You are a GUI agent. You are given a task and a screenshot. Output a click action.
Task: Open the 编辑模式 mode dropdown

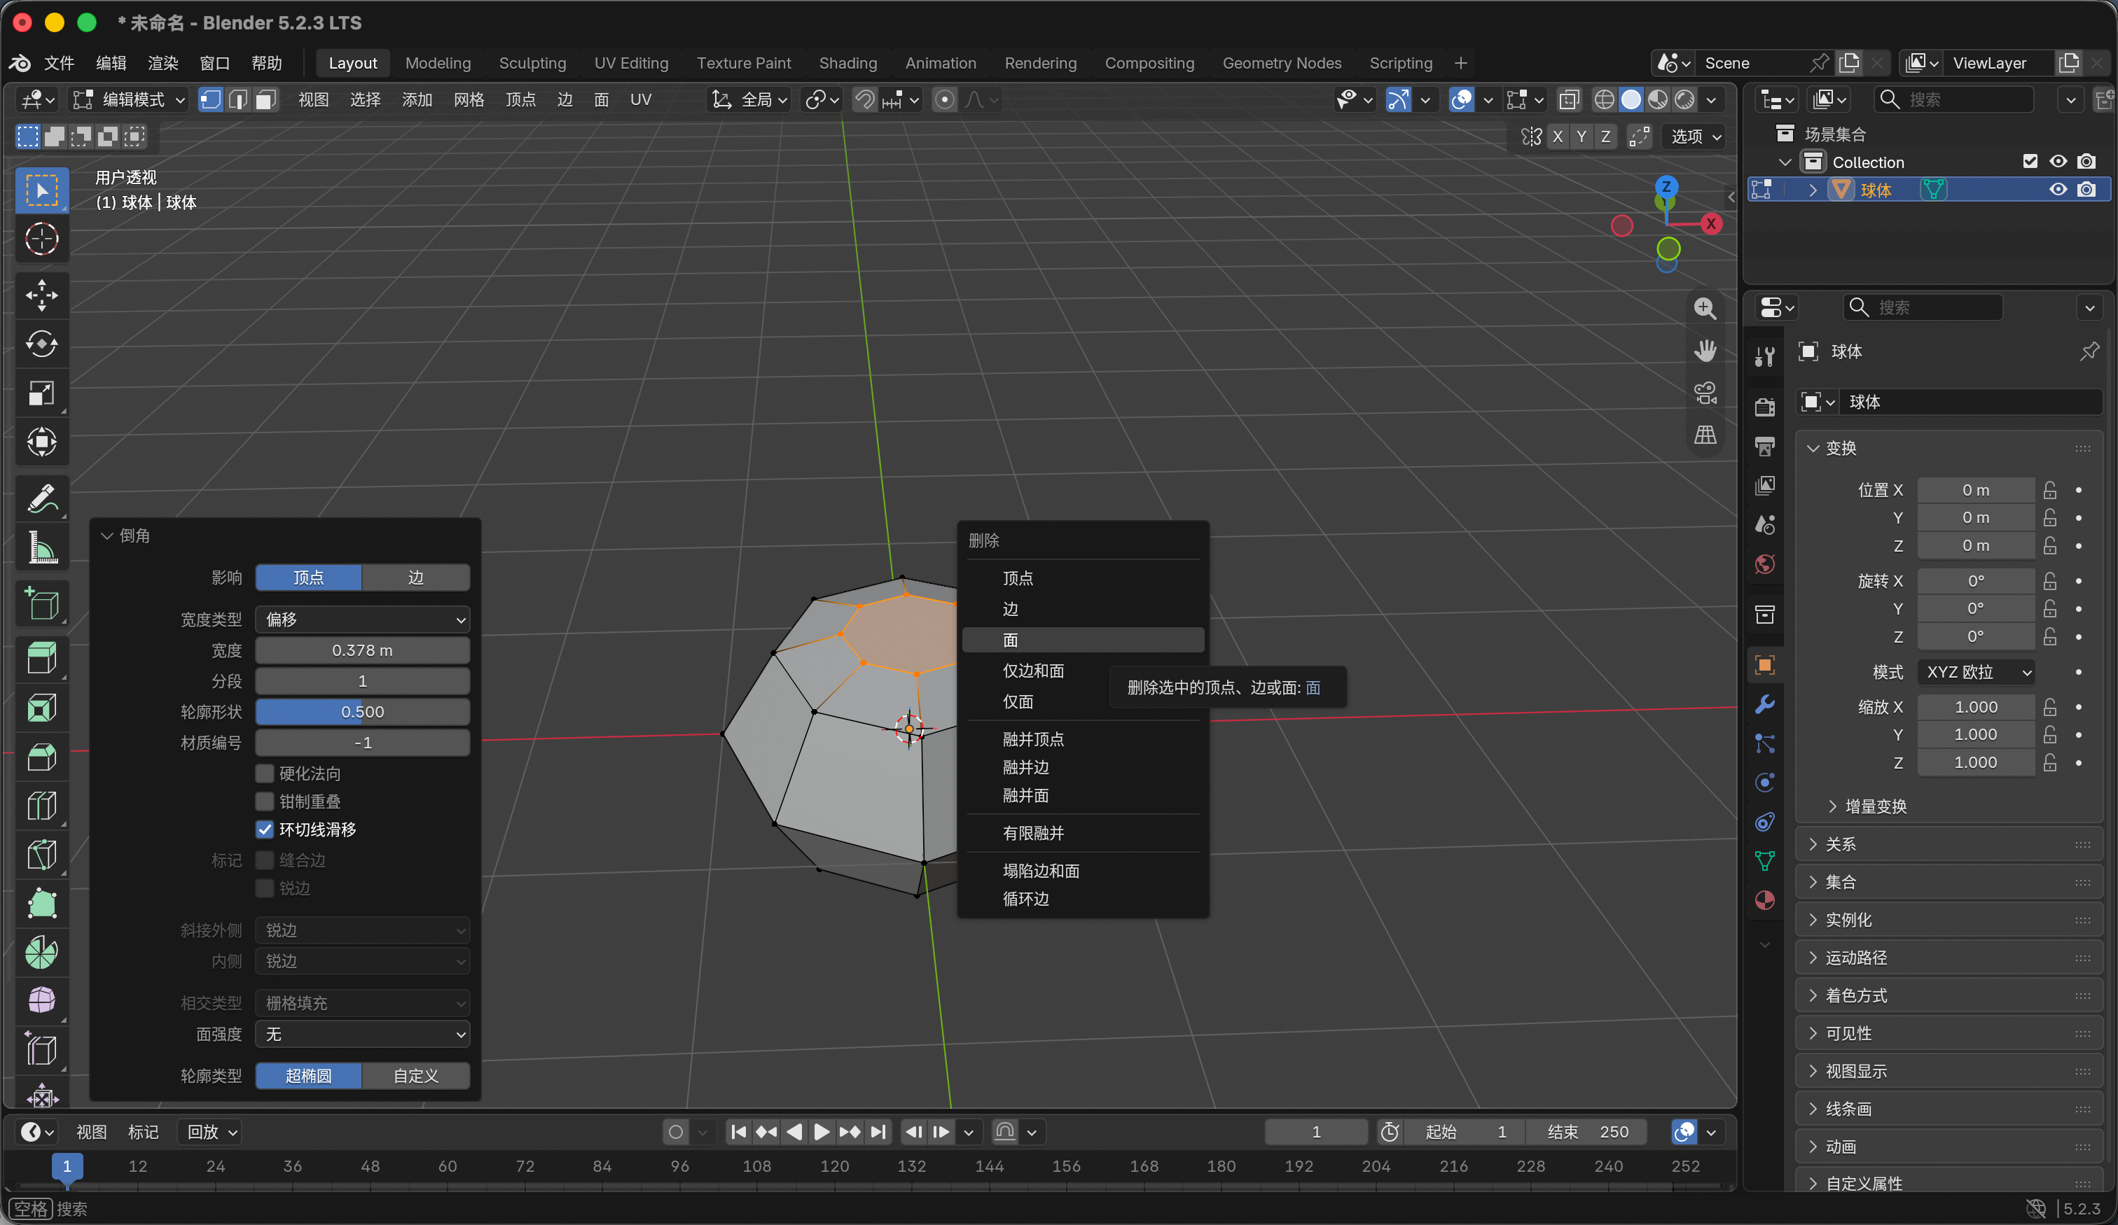pos(129,100)
